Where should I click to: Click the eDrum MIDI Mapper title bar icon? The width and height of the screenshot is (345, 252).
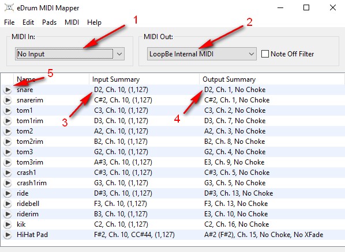click(x=9, y=7)
